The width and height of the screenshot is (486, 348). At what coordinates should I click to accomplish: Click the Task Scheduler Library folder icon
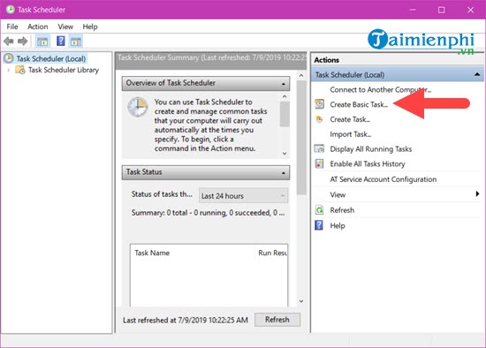20,70
